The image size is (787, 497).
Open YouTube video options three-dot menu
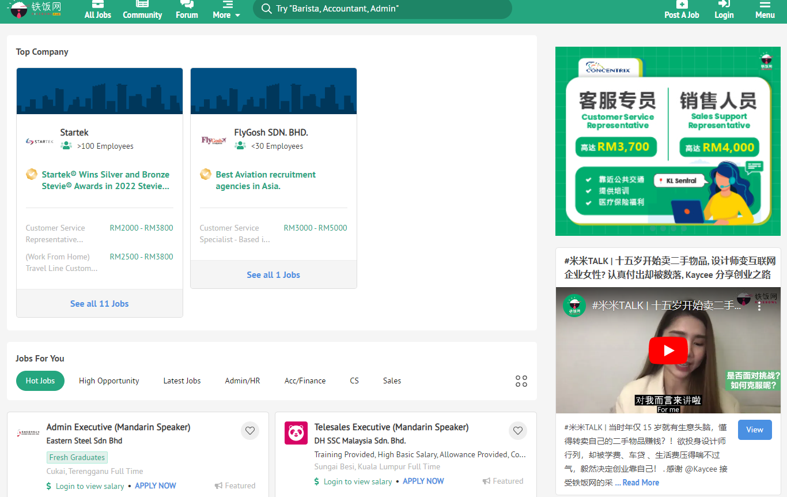point(759,306)
